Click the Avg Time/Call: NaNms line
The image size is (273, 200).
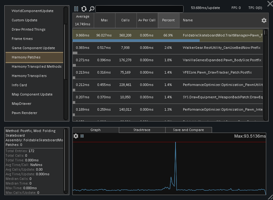click(24, 165)
